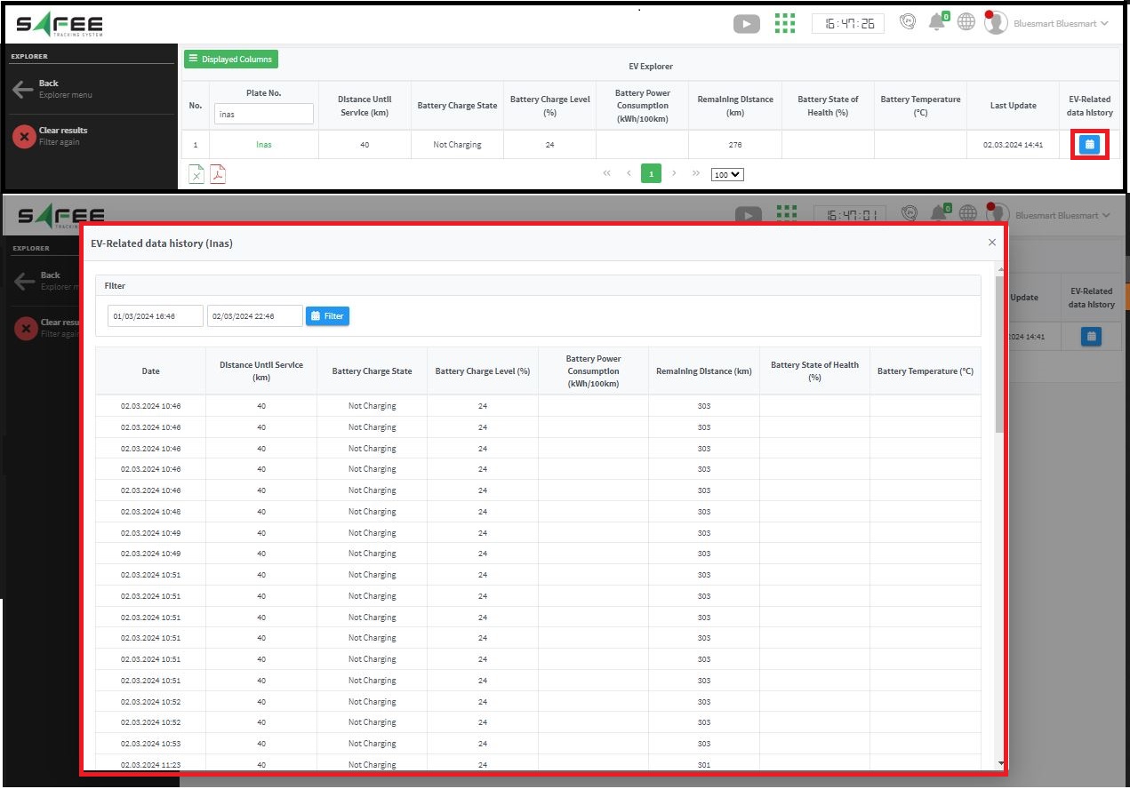Go to the next results page
The width and height of the screenshot is (1130, 789).
[x=674, y=174]
